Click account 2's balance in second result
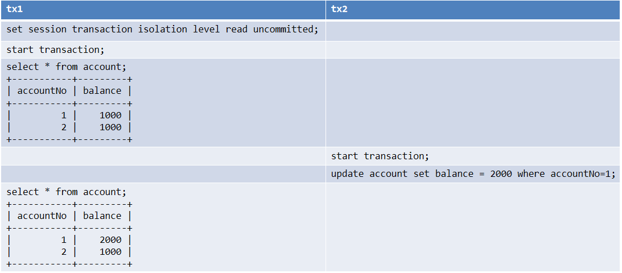622x273 pixels. tap(110, 252)
